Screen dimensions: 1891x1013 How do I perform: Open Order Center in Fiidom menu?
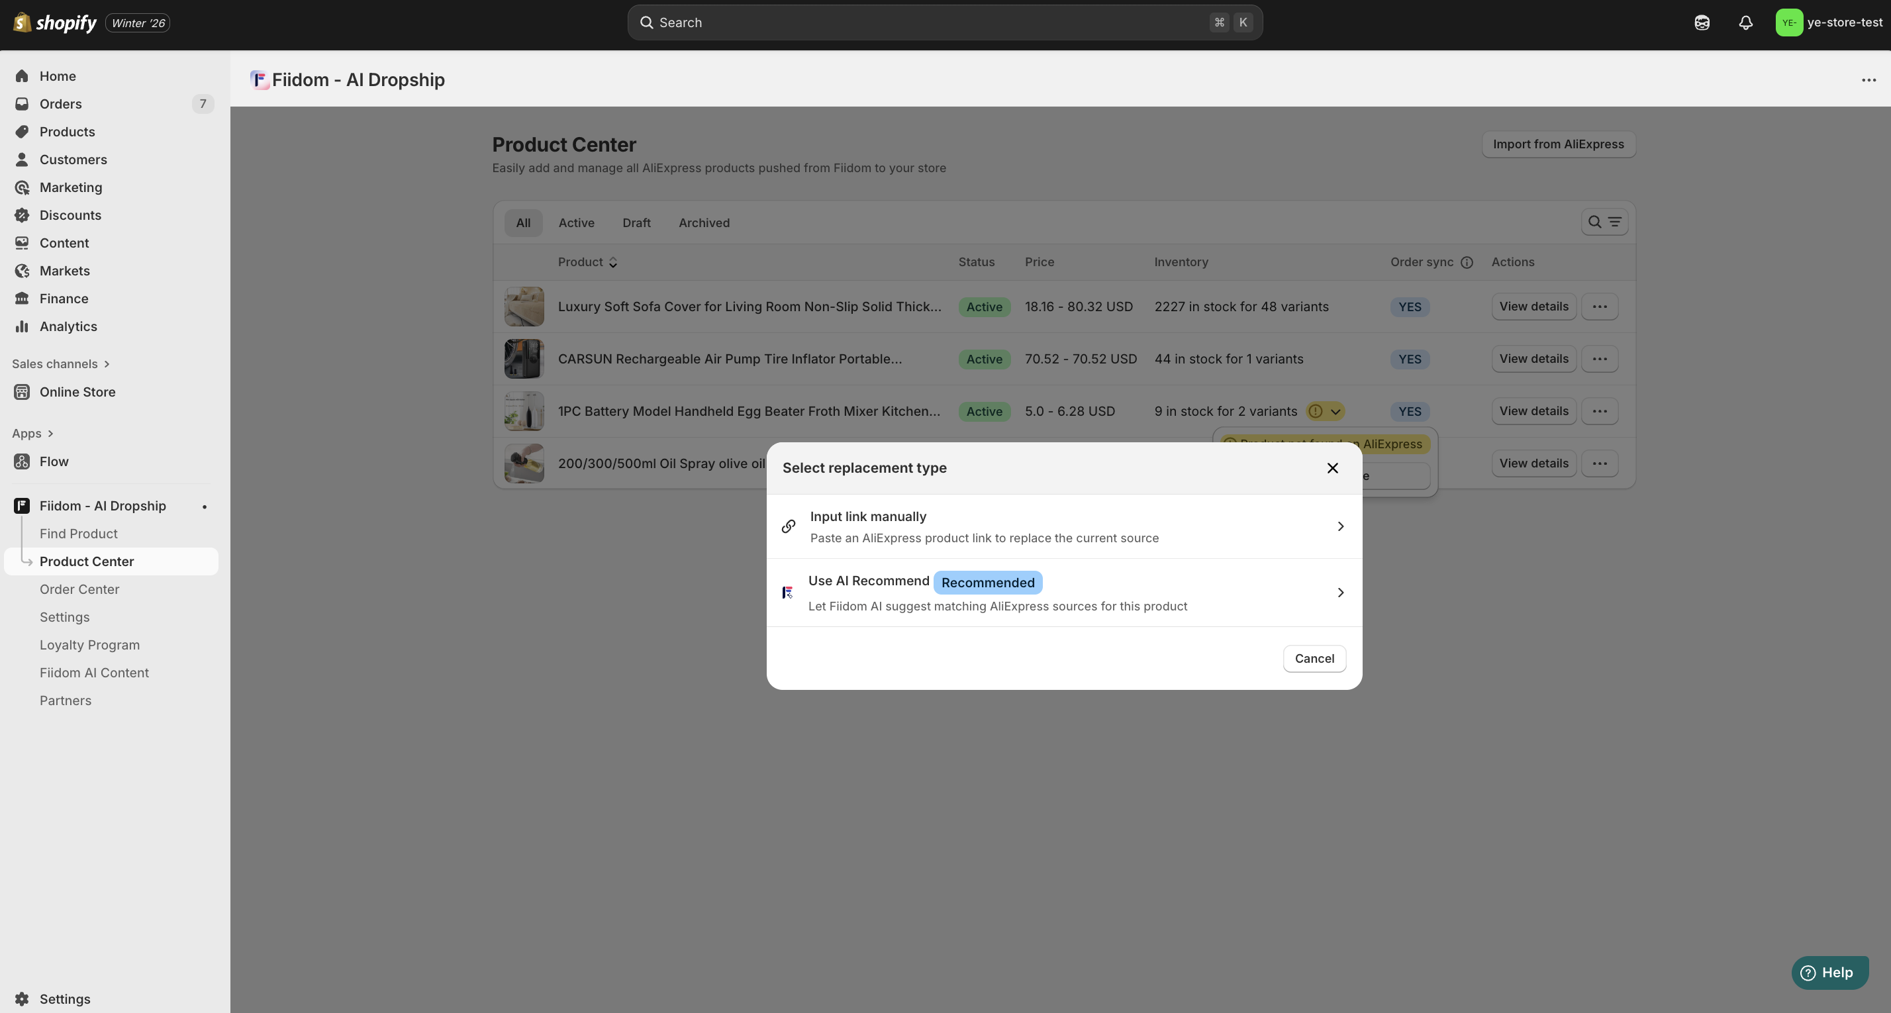pos(79,589)
